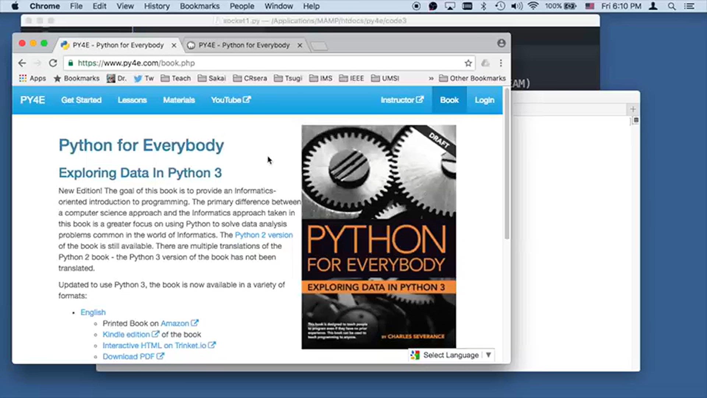The height and width of the screenshot is (398, 707).
Task: Open the CRsera bookmarks folder
Action: pyautogui.click(x=250, y=78)
